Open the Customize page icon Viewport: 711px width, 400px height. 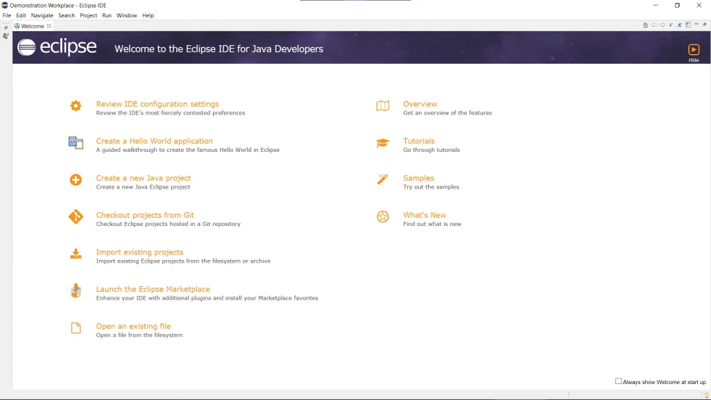pyautogui.click(x=688, y=26)
